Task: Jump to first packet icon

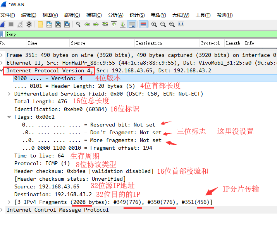Action: [x=114, y=24]
